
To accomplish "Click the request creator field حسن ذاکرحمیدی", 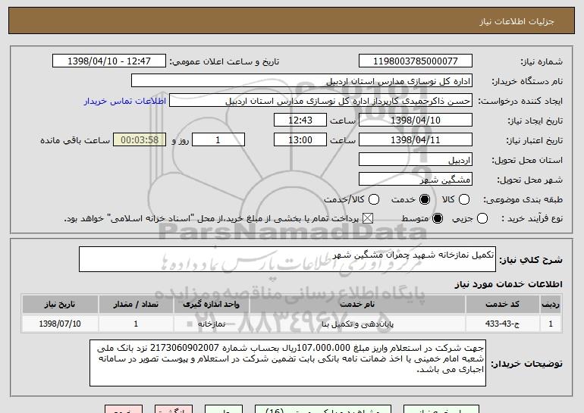I will [321, 101].
